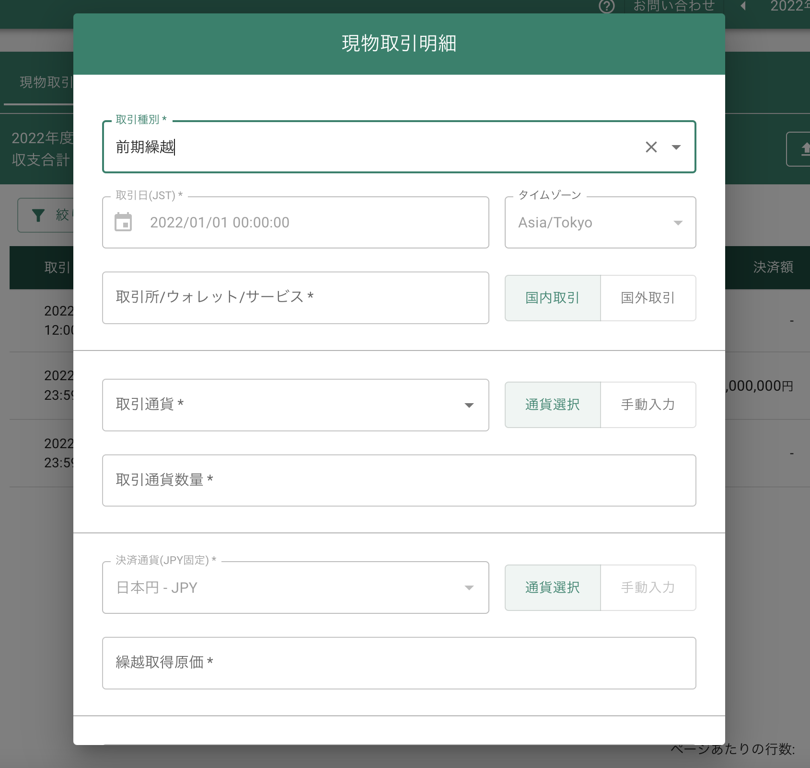Click the 取引所/ウォレット/サービス input field
The width and height of the screenshot is (810, 768).
[x=296, y=298]
